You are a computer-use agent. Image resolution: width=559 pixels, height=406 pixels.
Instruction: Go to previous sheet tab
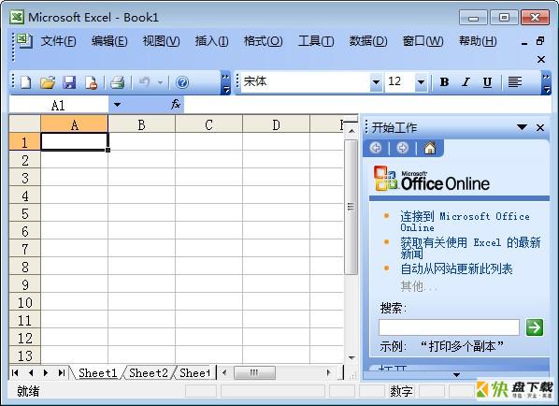[x=31, y=373]
